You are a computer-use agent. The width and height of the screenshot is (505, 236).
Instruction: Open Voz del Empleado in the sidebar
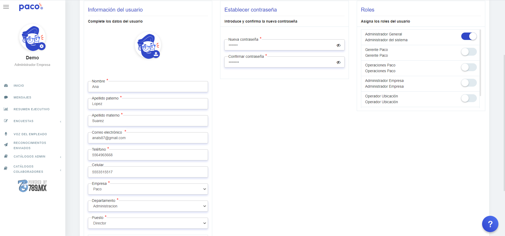(30, 134)
